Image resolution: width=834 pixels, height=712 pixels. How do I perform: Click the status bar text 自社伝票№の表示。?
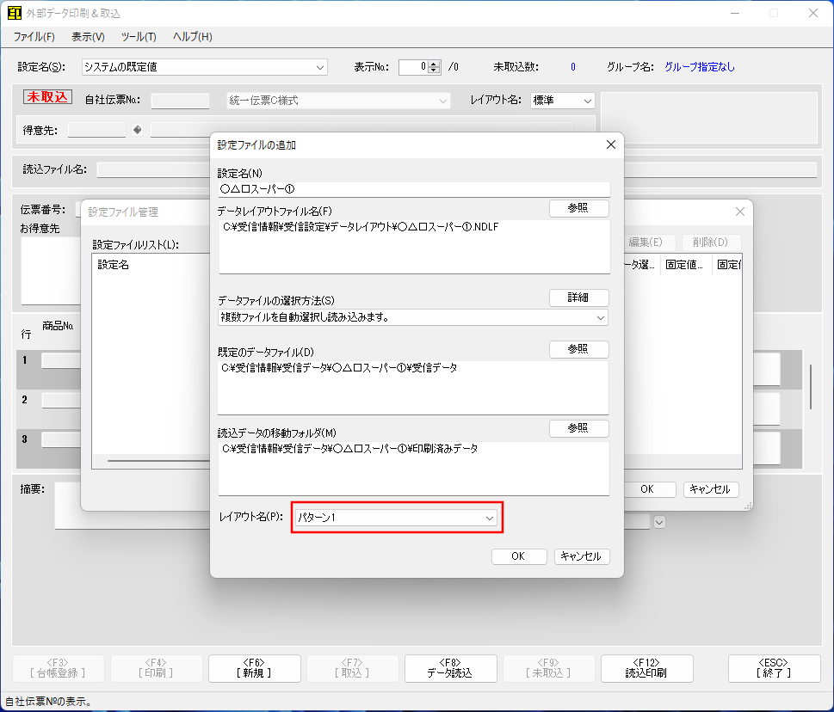pyautogui.click(x=48, y=702)
